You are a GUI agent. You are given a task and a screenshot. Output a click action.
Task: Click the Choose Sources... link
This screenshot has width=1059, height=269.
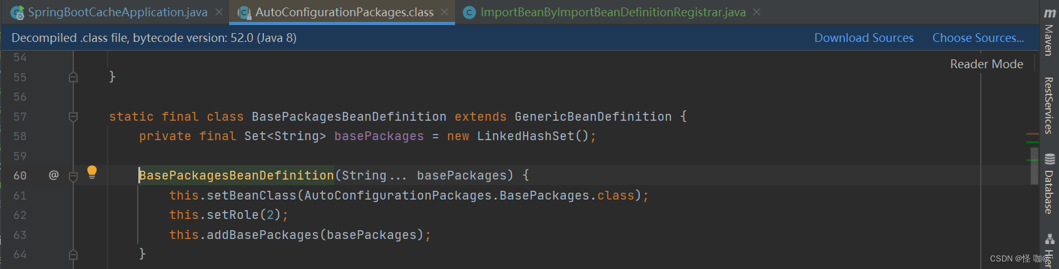tap(978, 38)
